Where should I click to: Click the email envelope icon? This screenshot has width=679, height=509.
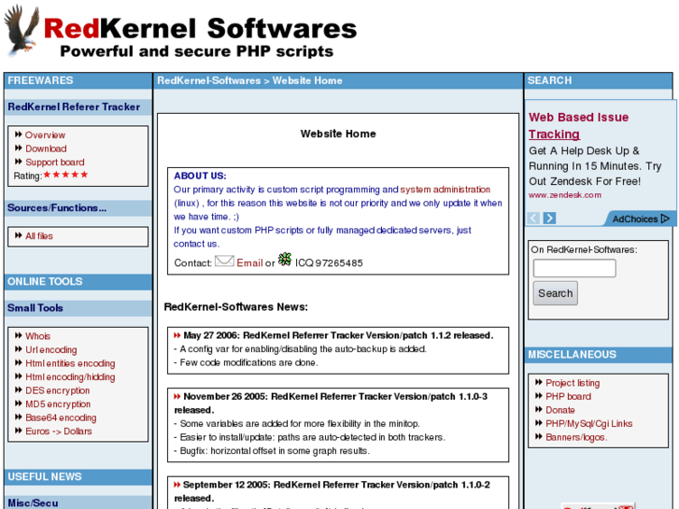pyautogui.click(x=224, y=262)
